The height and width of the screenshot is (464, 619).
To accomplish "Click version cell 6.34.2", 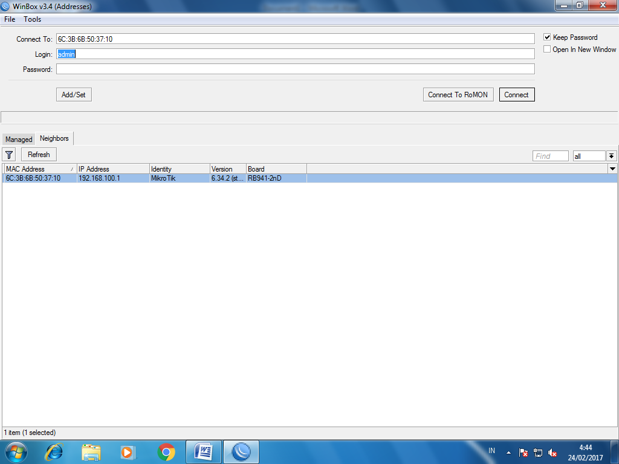I will (x=228, y=178).
